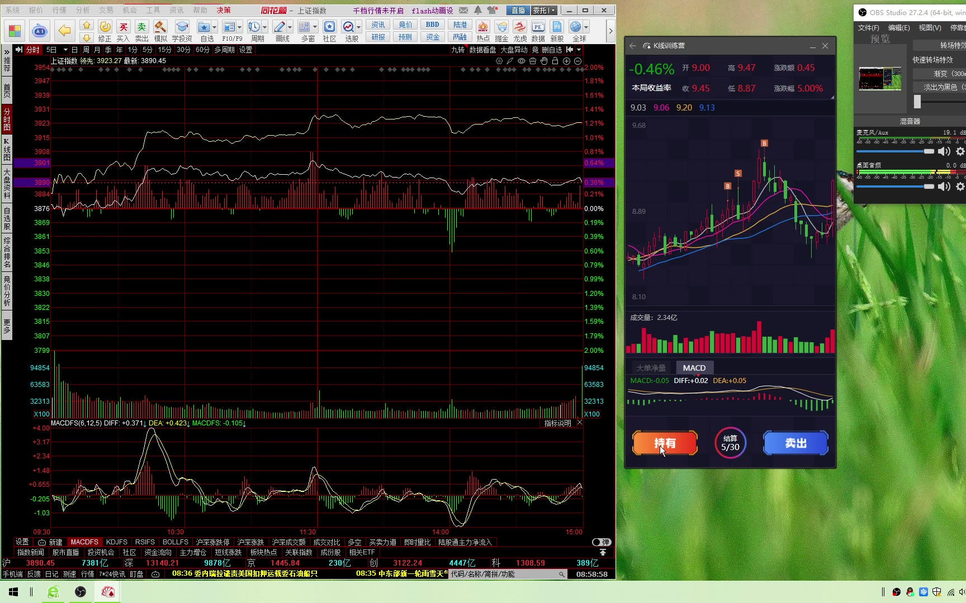Expand the 画线 drawing tools dropdown arrow
The width and height of the screenshot is (966, 603).
[290, 27]
